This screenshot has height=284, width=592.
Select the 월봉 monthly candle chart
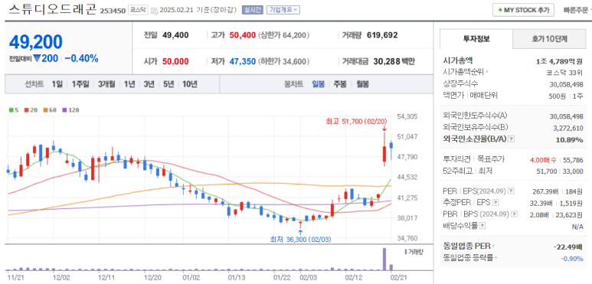point(362,84)
